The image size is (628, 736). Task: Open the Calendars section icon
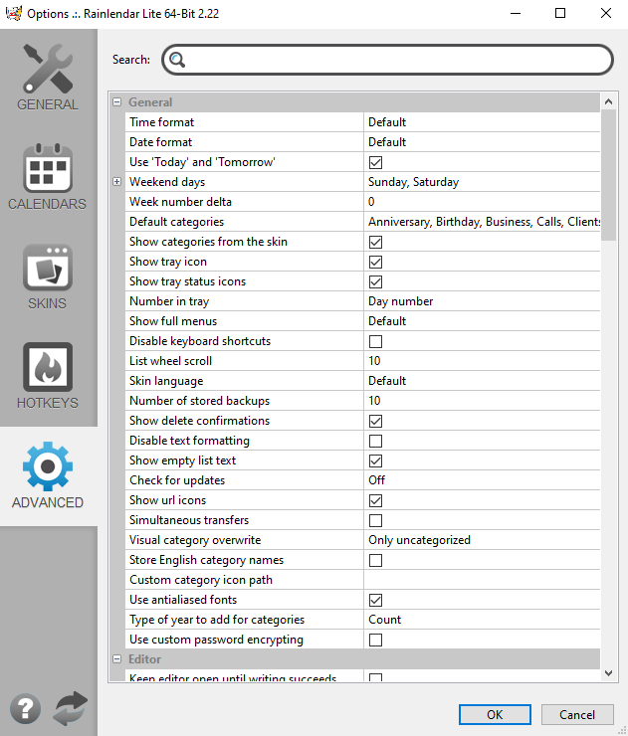(48, 168)
